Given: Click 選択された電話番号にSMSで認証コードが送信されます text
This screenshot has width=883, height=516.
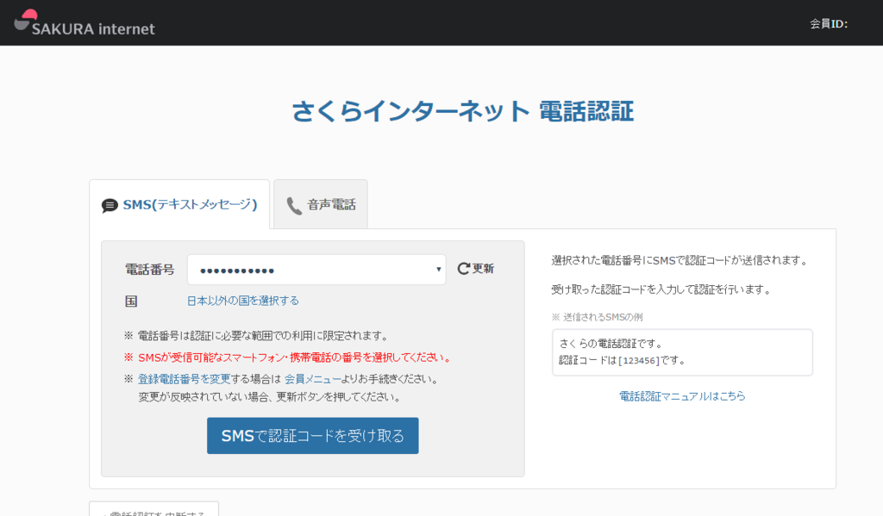Looking at the screenshot, I should click(x=681, y=260).
